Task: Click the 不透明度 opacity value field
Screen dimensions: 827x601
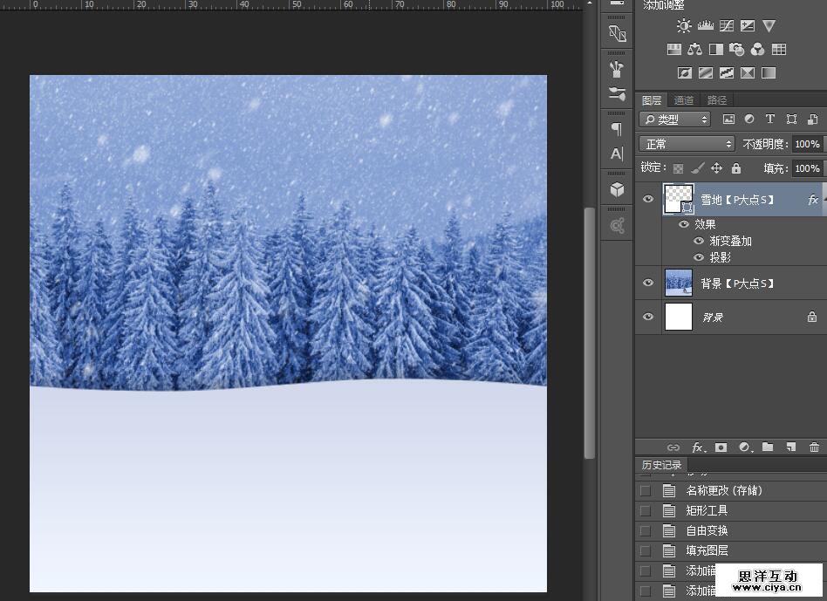Action: click(x=805, y=144)
